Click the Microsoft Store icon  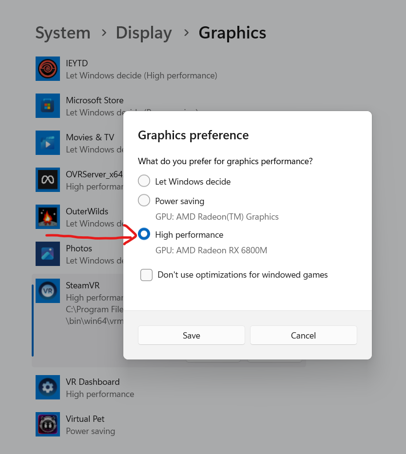click(48, 106)
